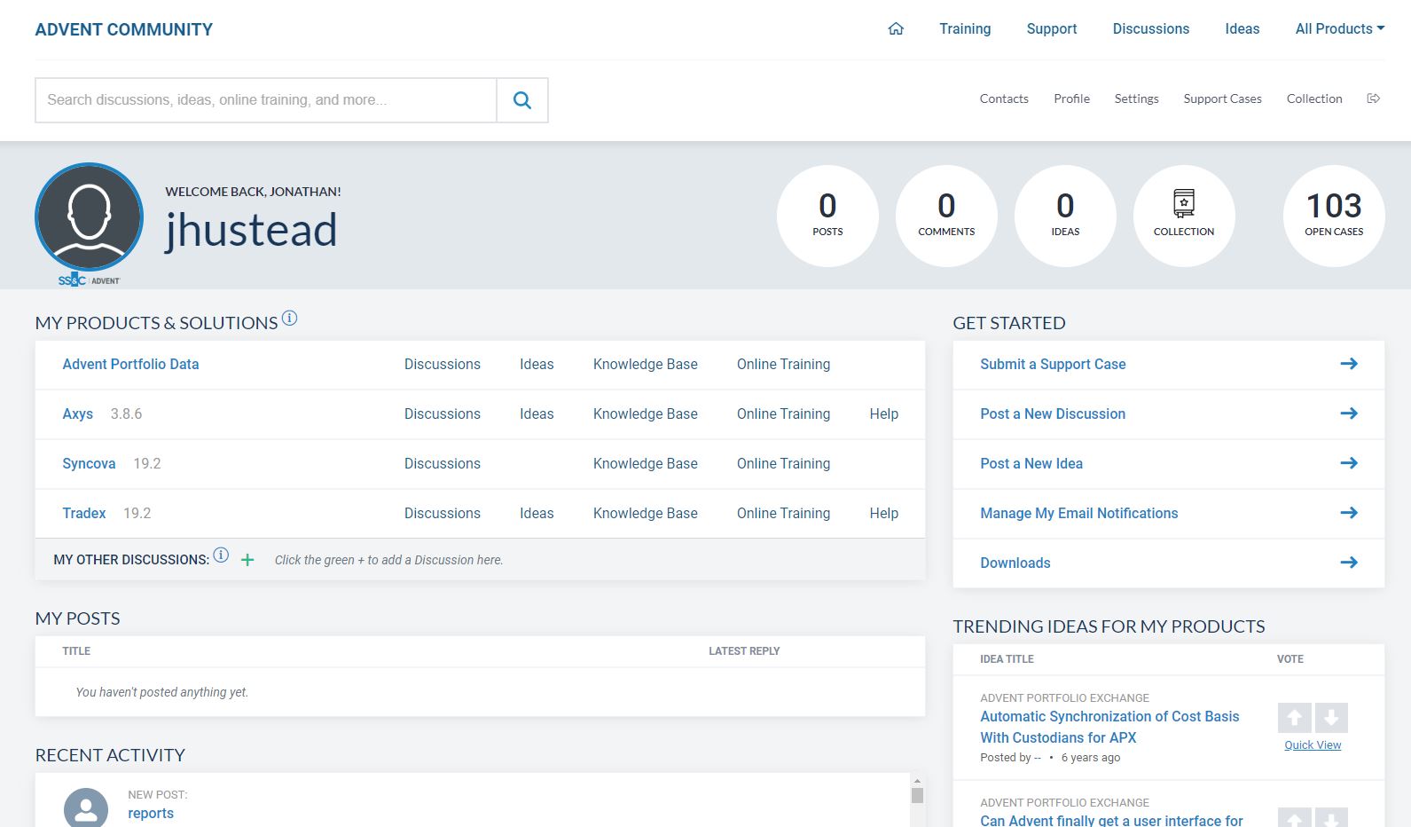
Task: Expand the All Products dropdown menu
Action: click(x=1339, y=28)
